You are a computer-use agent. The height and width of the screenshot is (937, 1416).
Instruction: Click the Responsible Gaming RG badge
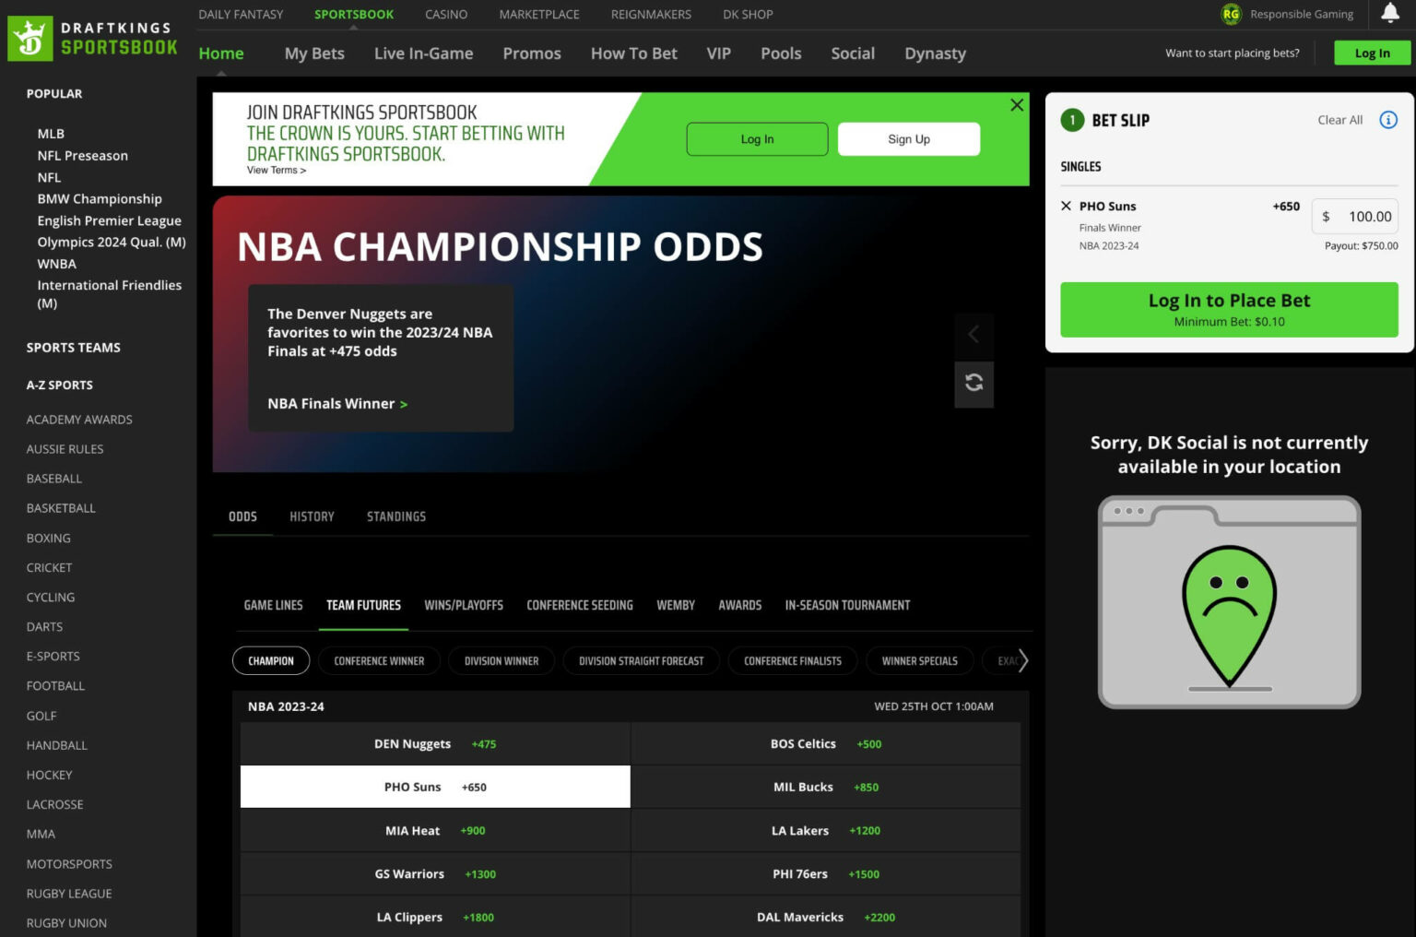point(1231,14)
